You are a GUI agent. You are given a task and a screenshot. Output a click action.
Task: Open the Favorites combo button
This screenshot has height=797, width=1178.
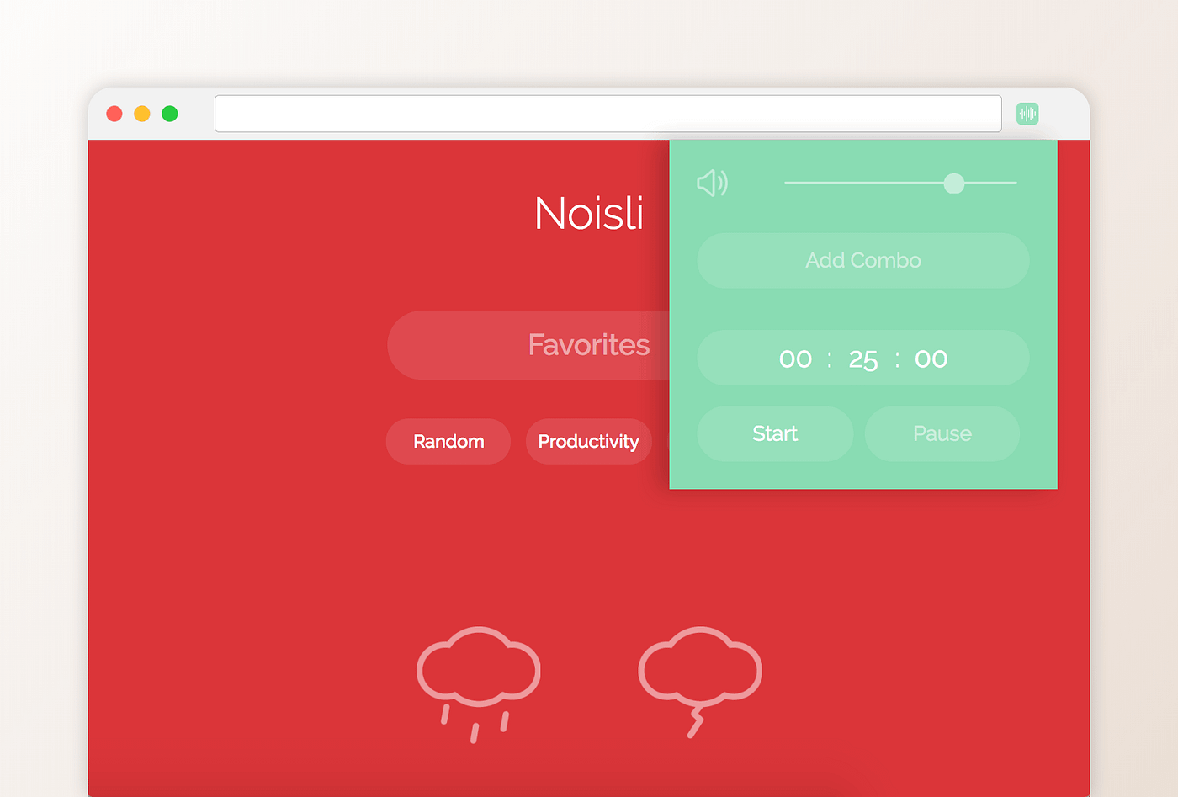[528, 345]
